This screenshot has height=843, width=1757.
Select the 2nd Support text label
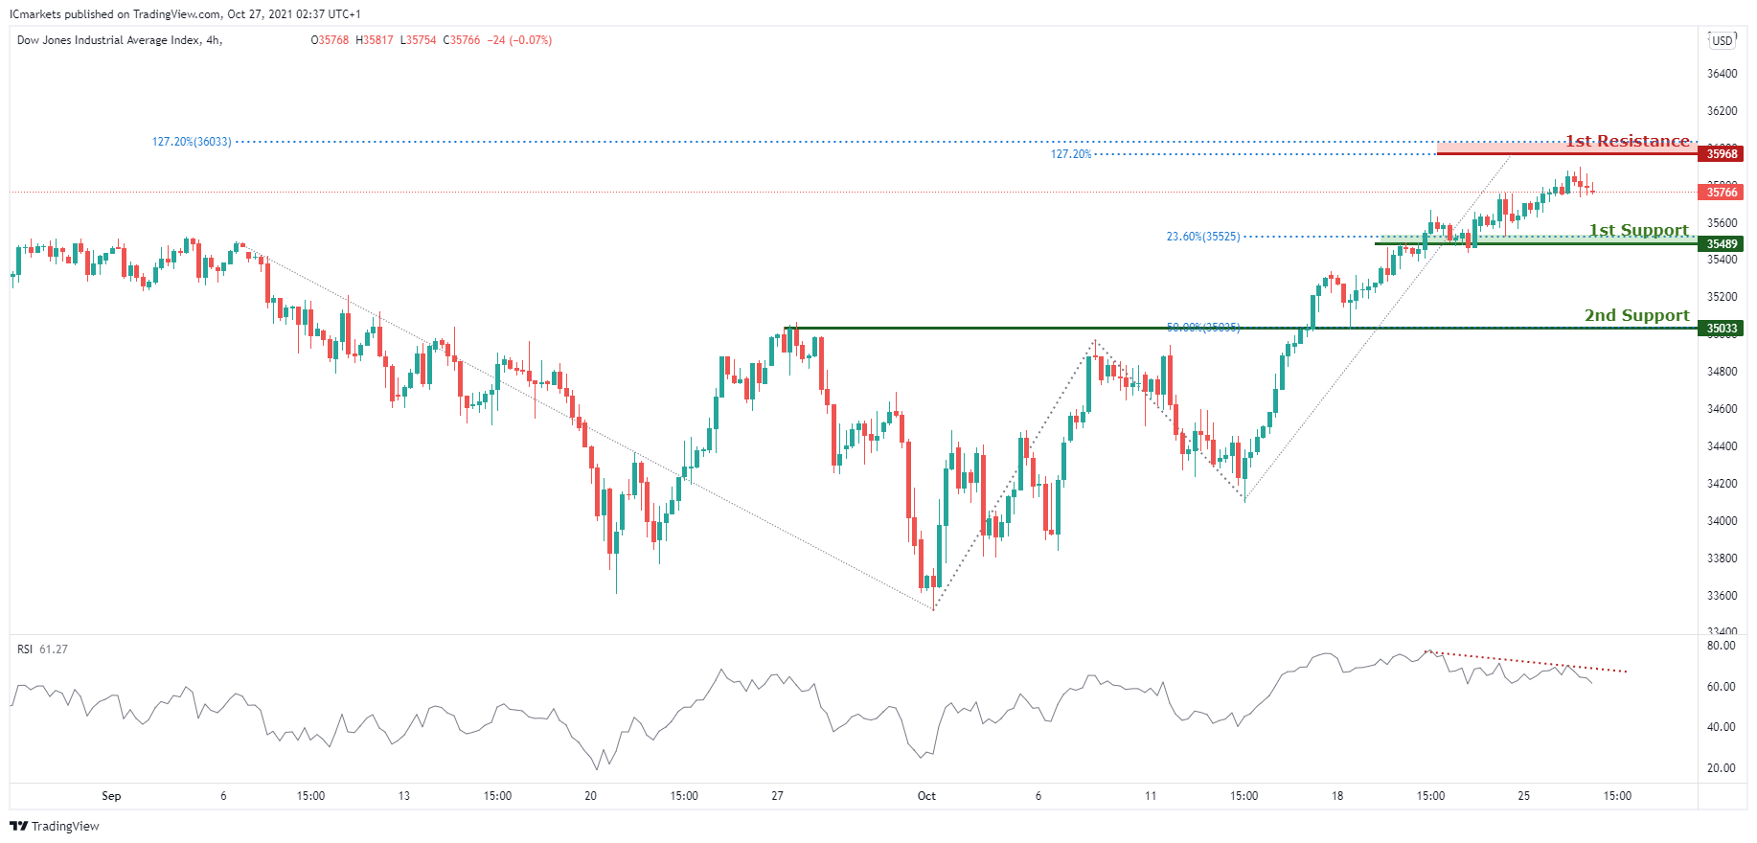pos(1636,315)
